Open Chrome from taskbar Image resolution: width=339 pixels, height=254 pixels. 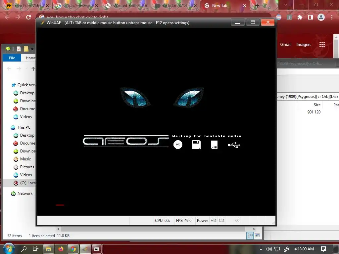click(x=73, y=249)
